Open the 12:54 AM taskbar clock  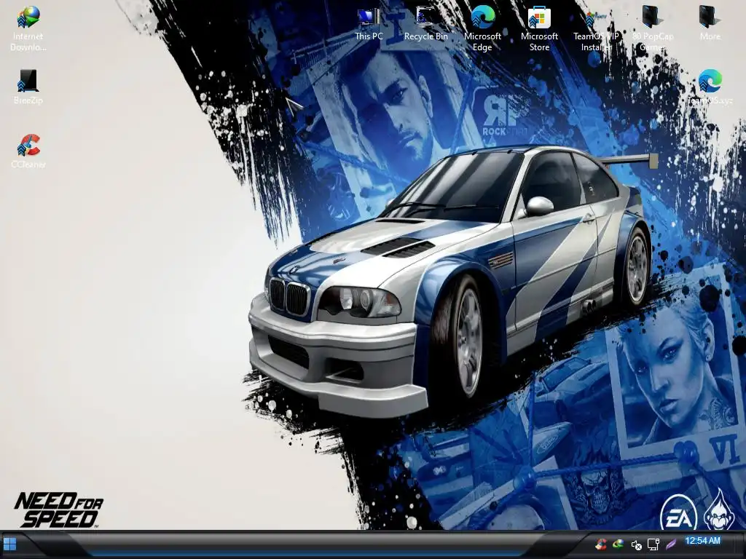(703, 541)
